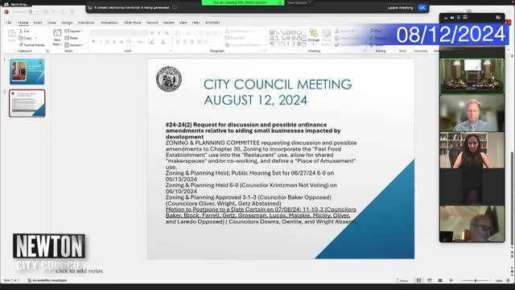Toggle strikethrough formatting

122,42
